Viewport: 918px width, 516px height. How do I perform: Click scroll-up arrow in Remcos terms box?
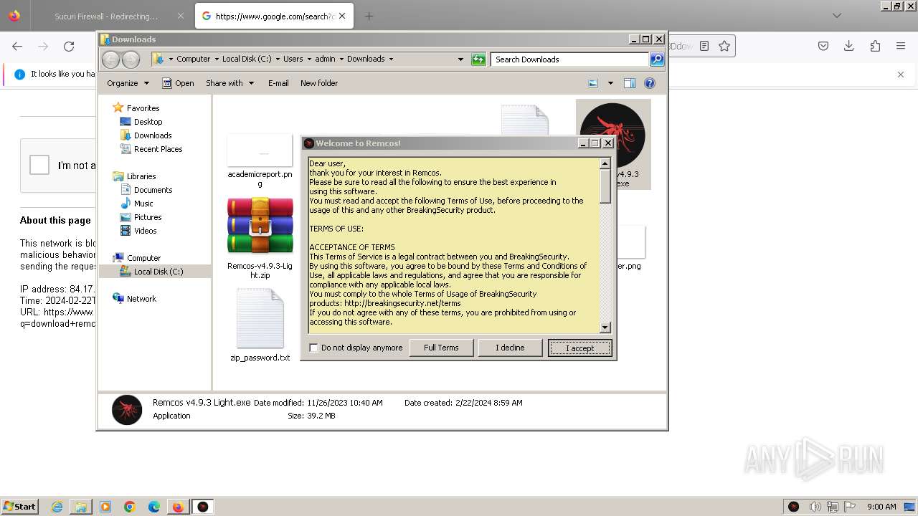[x=605, y=163]
